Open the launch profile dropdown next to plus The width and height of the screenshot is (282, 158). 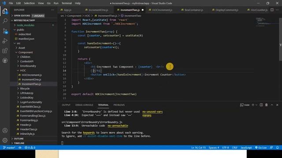click(x=256, y=105)
